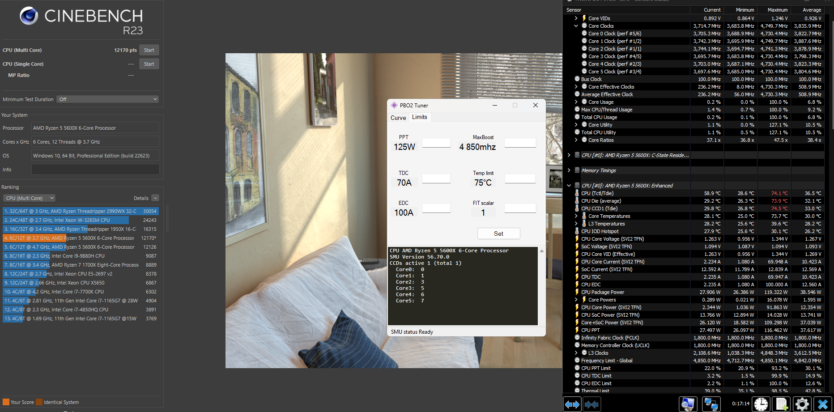Click the TDC value input box

tap(436, 178)
